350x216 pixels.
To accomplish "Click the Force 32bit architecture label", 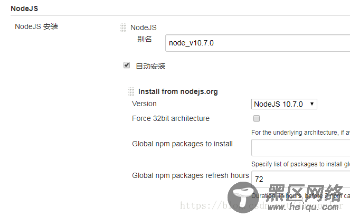I will [x=171, y=118].
